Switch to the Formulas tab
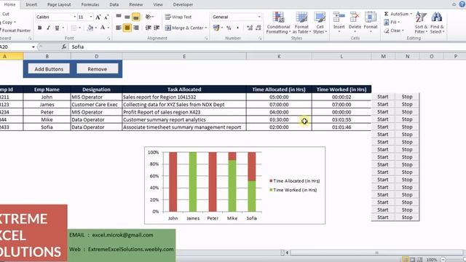 tap(90, 4)
